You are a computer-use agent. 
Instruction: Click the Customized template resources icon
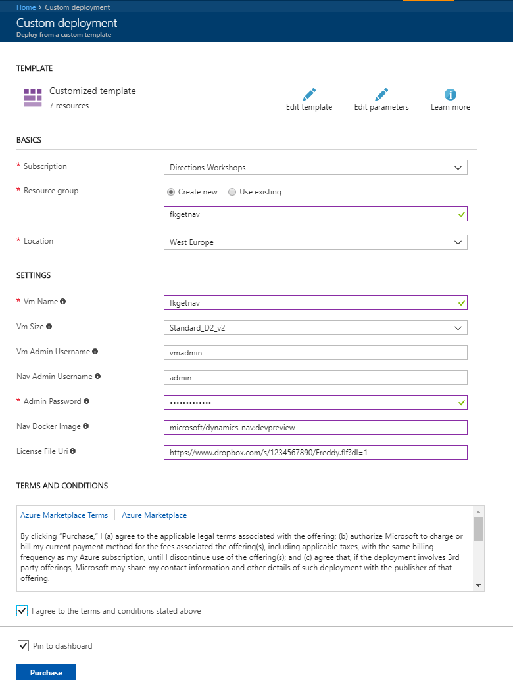pos(33,97)
